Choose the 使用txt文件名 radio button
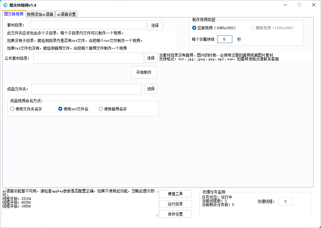The width and height of the screenshot is (321, 228). (x=60, y=109)
